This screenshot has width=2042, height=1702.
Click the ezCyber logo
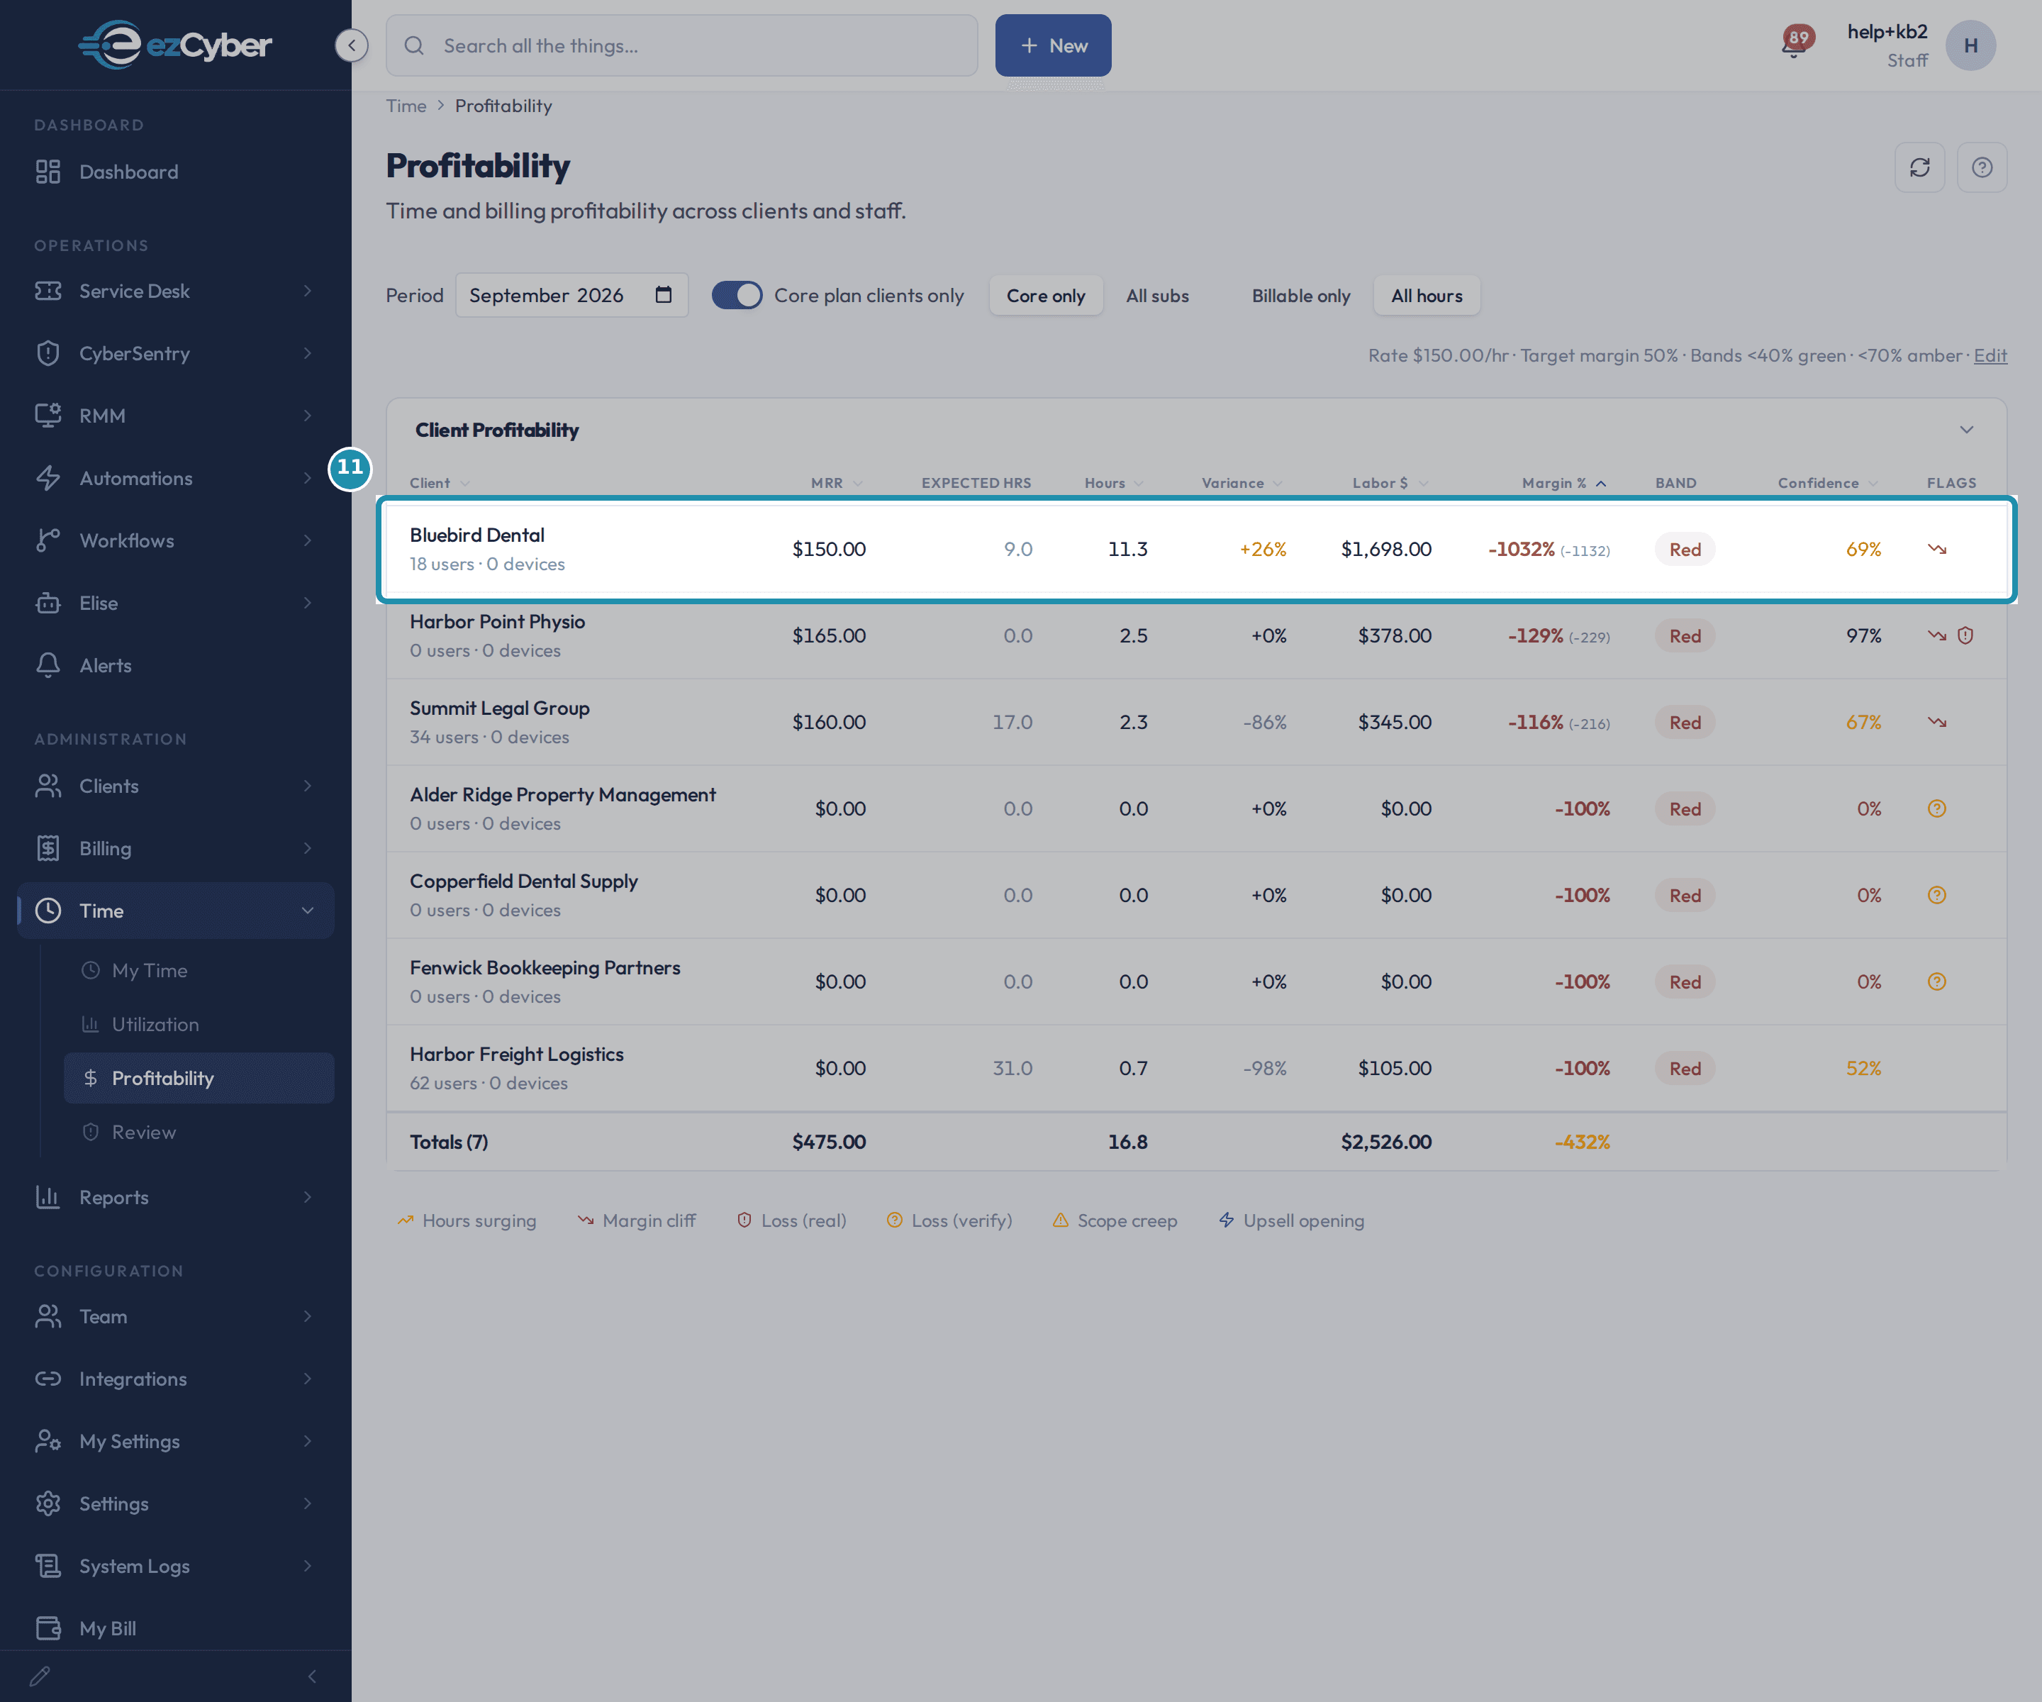pyautogui.click(x=175, y=45)
